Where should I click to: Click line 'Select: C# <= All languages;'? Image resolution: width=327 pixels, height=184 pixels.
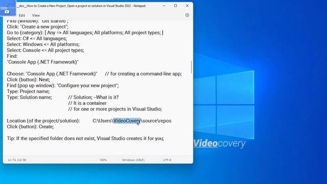coord(37,39)
